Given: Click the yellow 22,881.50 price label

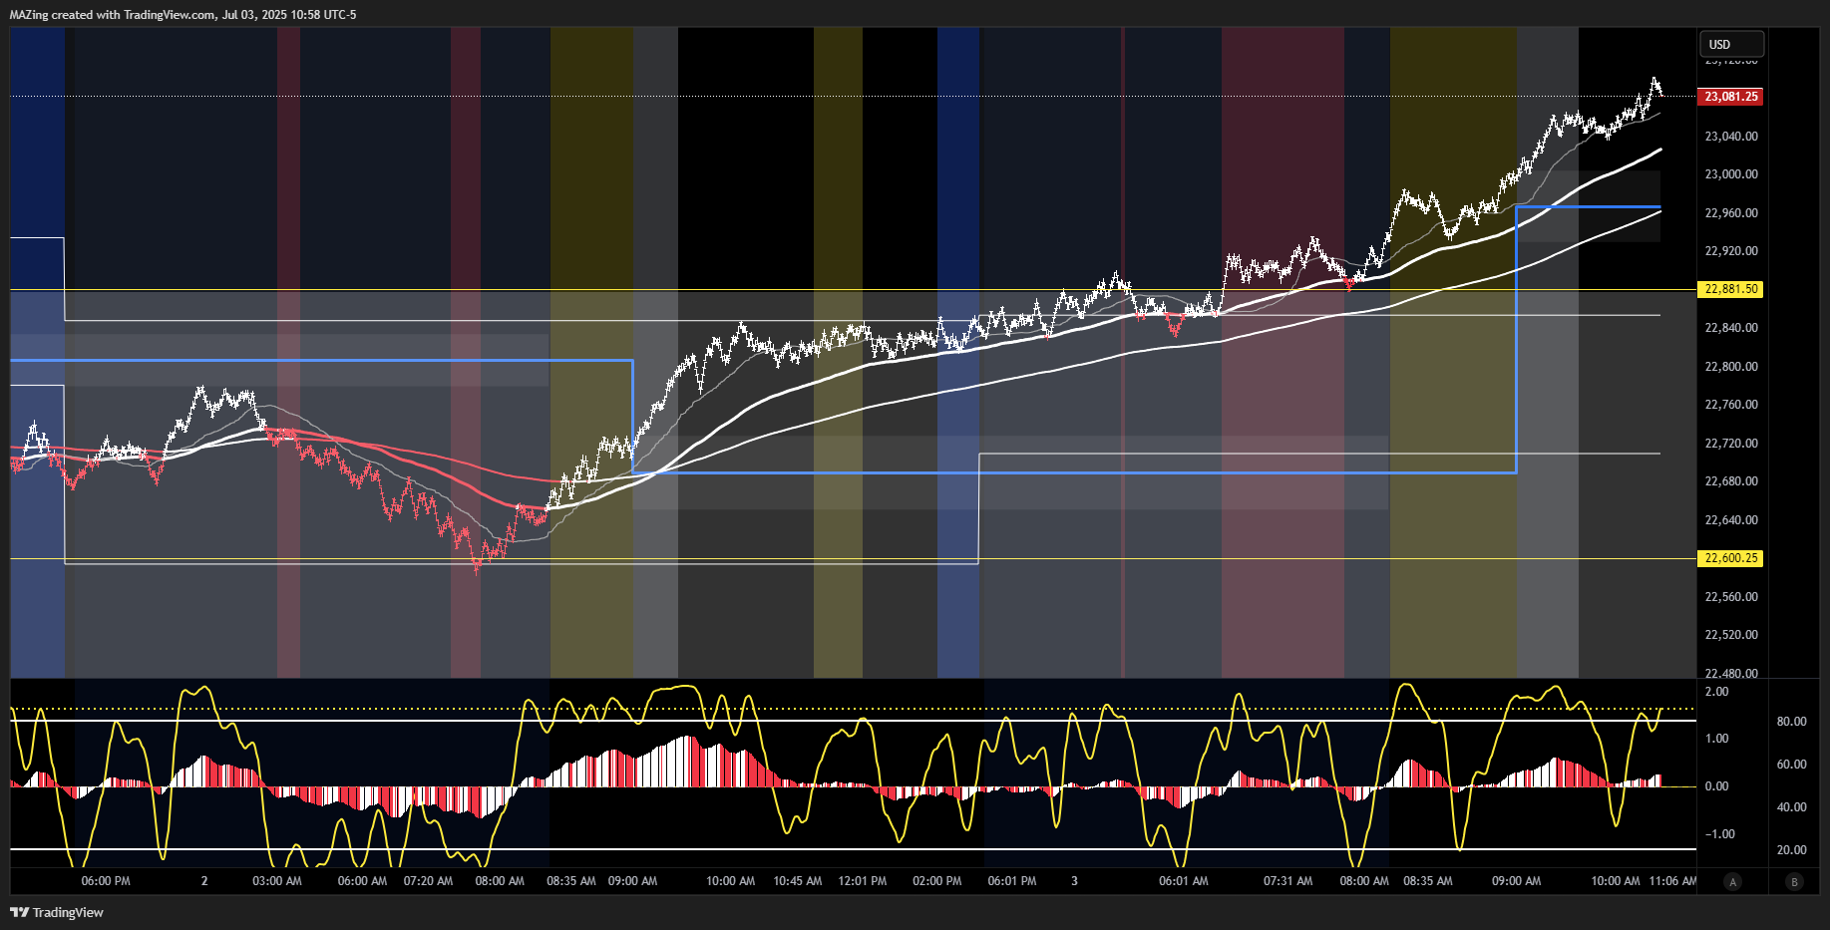Looking at the screenshot, I should [1731, 289].
